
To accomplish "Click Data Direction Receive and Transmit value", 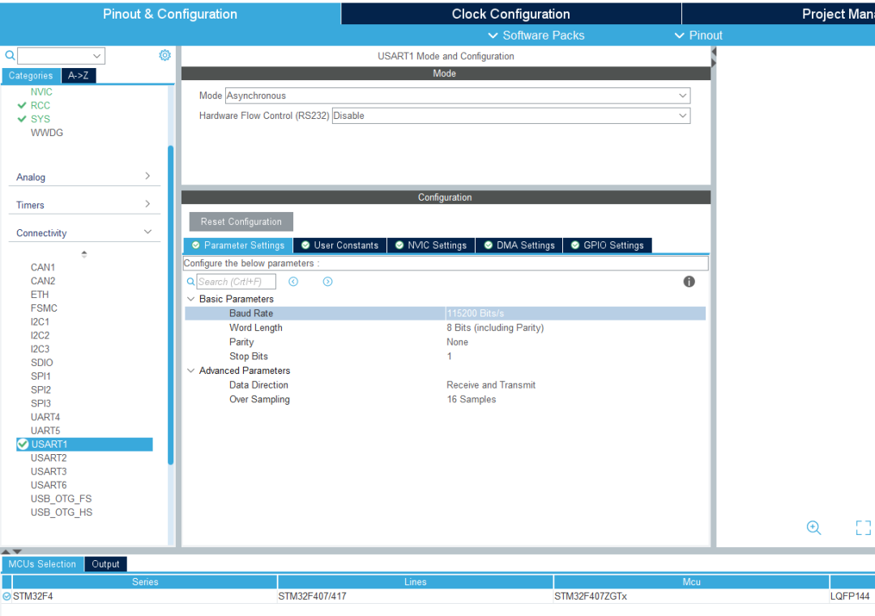I will pos(491,385).
